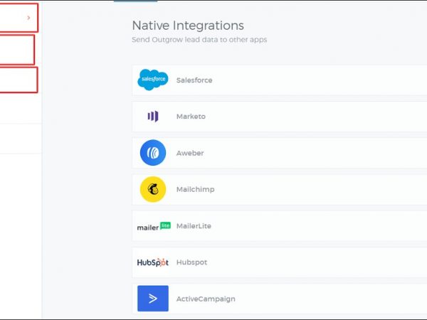
Task: Choose the Aweber text label
Action: (x=190, y=153)
